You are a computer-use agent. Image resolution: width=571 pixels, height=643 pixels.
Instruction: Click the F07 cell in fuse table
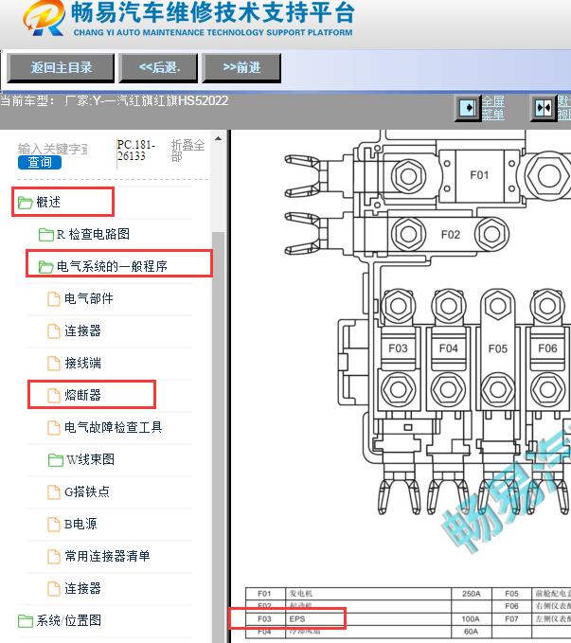click(x=511, y=618)
